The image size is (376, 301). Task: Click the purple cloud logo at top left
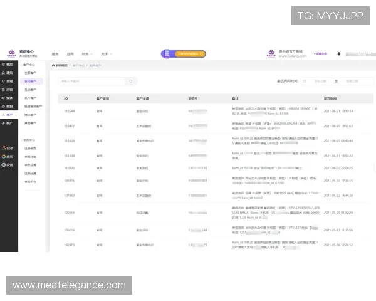[x=11, y=53]
